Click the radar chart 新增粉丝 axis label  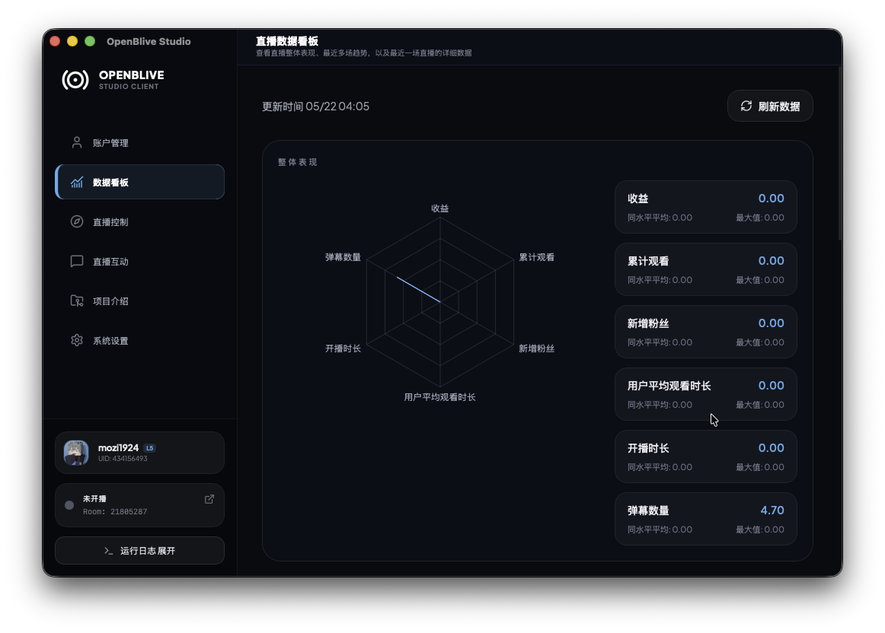click(x=536, y=348)
